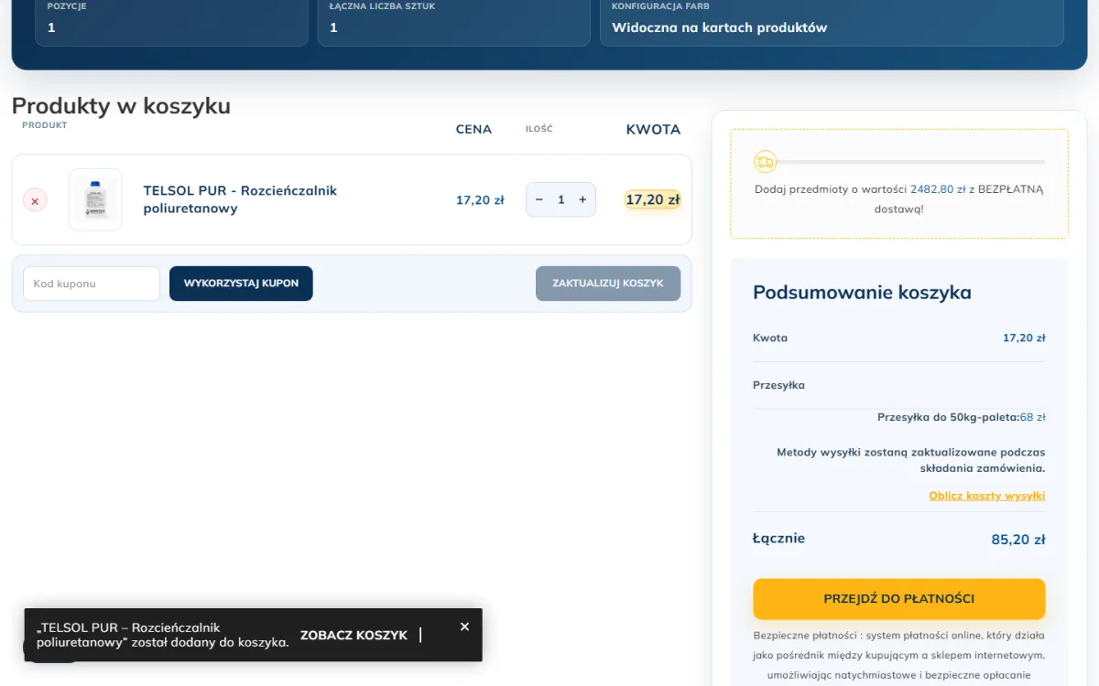Open the Oblicz koszty wysyłki link

point(987,496)
